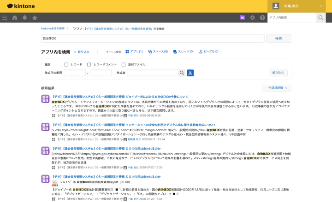Go to the home portal icon
Image resolution: width=332 pixels, height=202 pixels.
coord(15,18)
